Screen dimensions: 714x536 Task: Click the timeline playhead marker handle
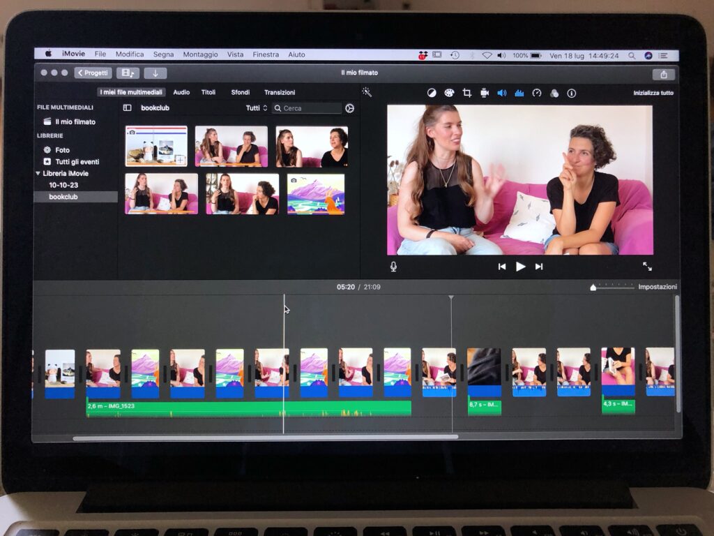pos(451,297)
